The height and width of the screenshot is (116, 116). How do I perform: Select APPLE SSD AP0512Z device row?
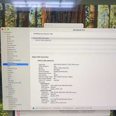(x=73, y=40)
